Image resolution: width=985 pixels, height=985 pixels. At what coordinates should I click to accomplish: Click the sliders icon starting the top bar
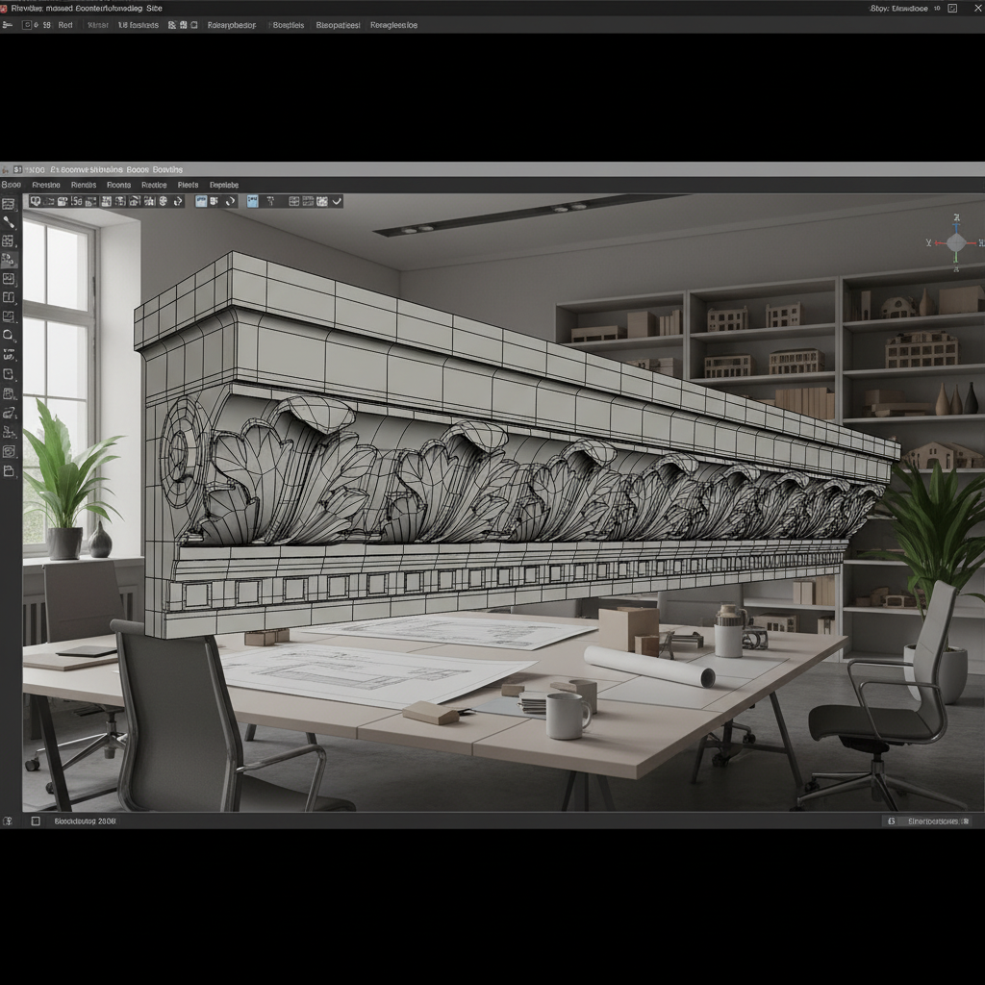(7, 25)
